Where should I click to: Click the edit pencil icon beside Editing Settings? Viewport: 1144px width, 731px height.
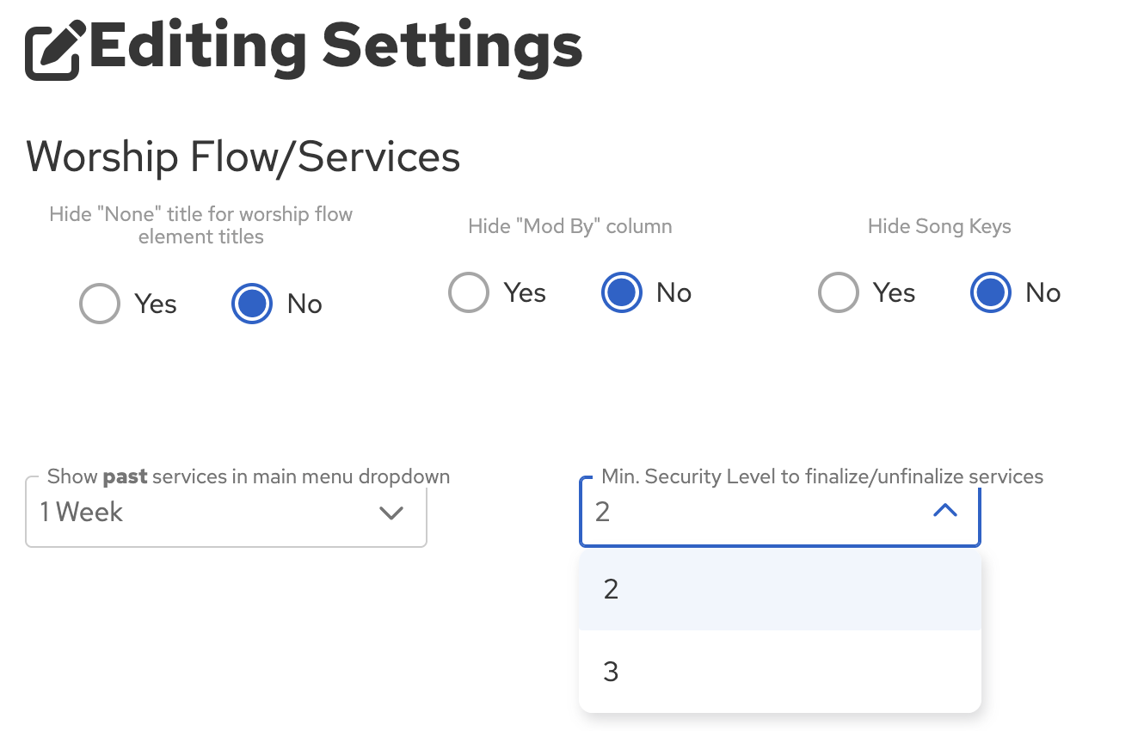pos(55,51)
